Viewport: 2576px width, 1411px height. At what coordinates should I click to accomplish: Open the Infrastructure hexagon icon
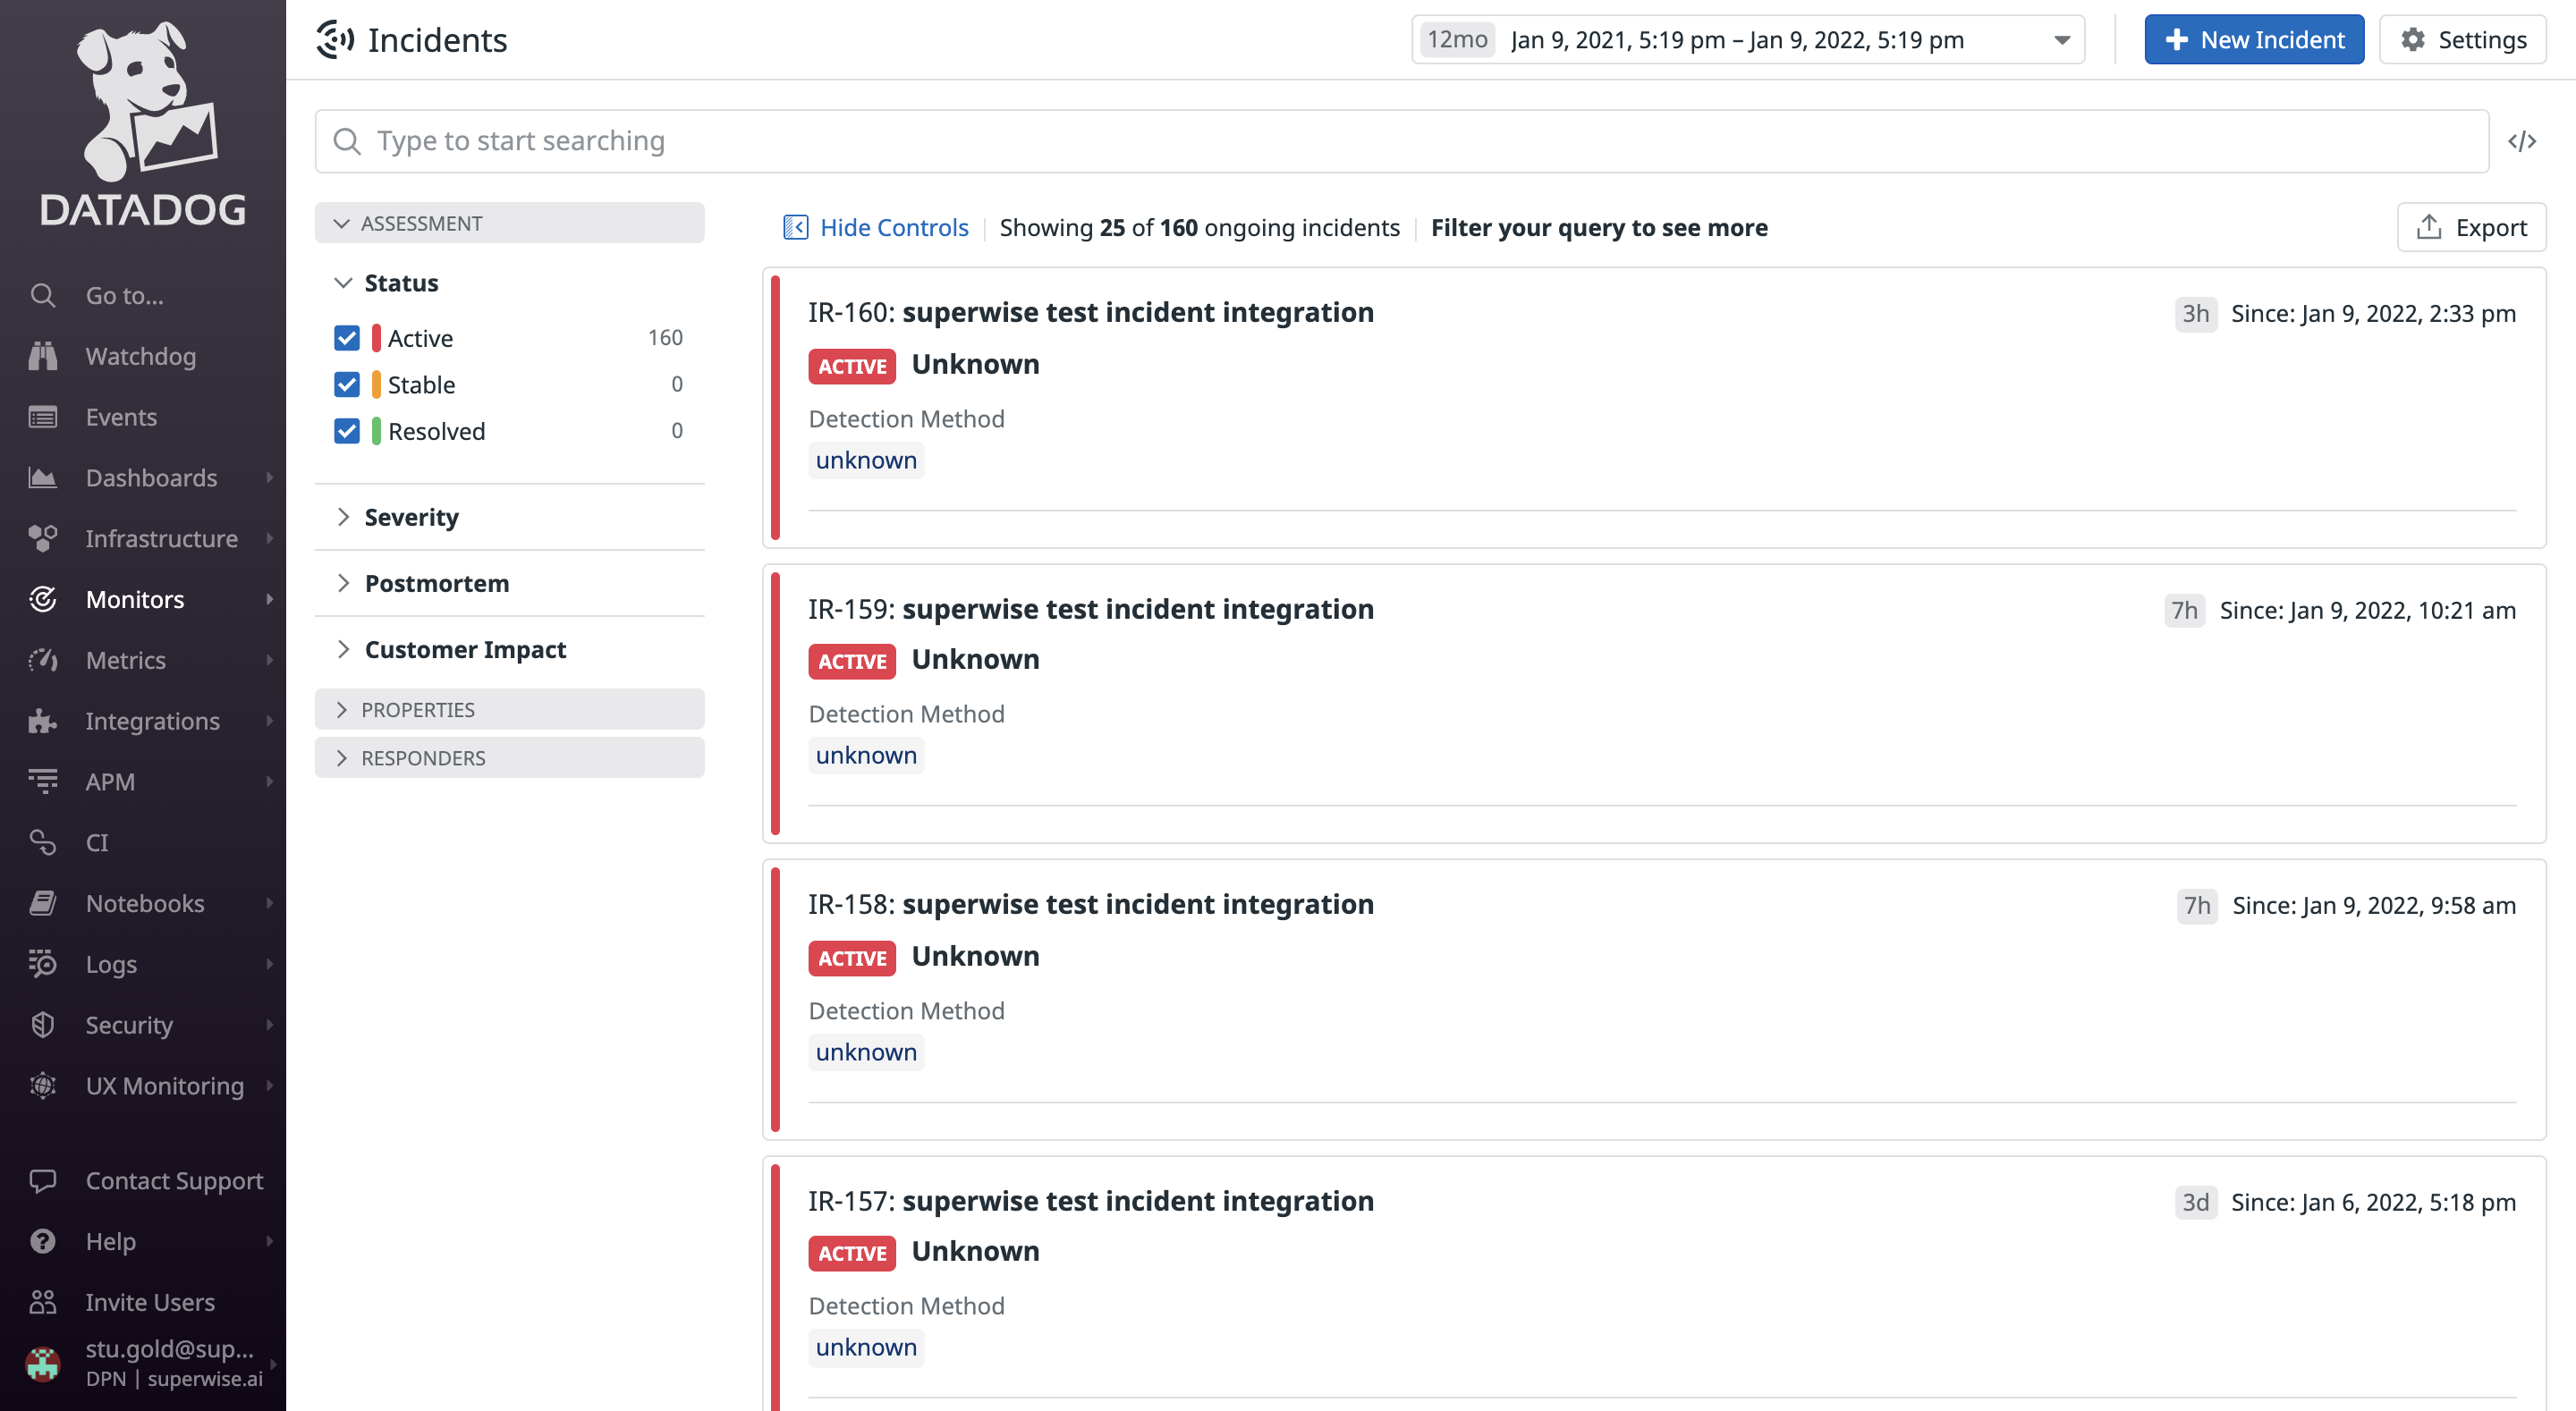[42, 538]
